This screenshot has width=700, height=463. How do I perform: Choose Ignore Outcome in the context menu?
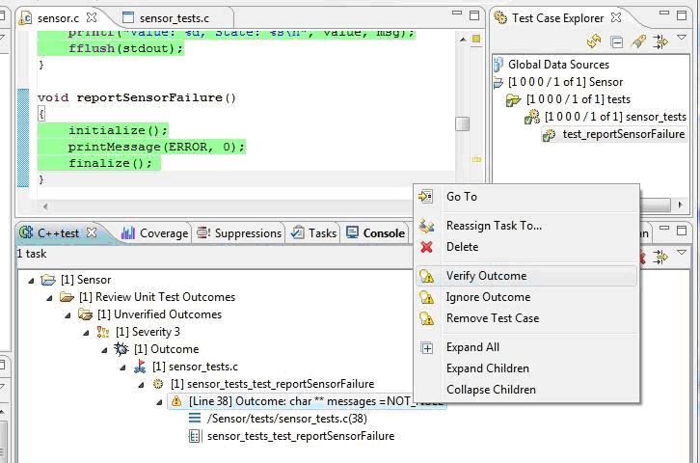coord(488,297)
